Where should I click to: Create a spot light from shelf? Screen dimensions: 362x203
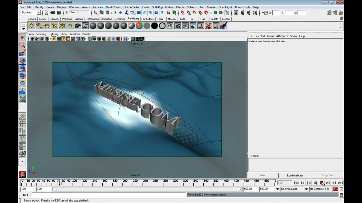point(54,26)
